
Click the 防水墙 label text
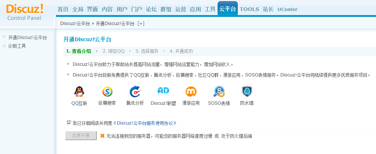coord(247,103)
